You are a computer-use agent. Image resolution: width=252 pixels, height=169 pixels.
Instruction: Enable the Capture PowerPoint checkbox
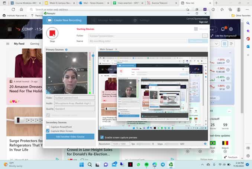click(48, 127)
